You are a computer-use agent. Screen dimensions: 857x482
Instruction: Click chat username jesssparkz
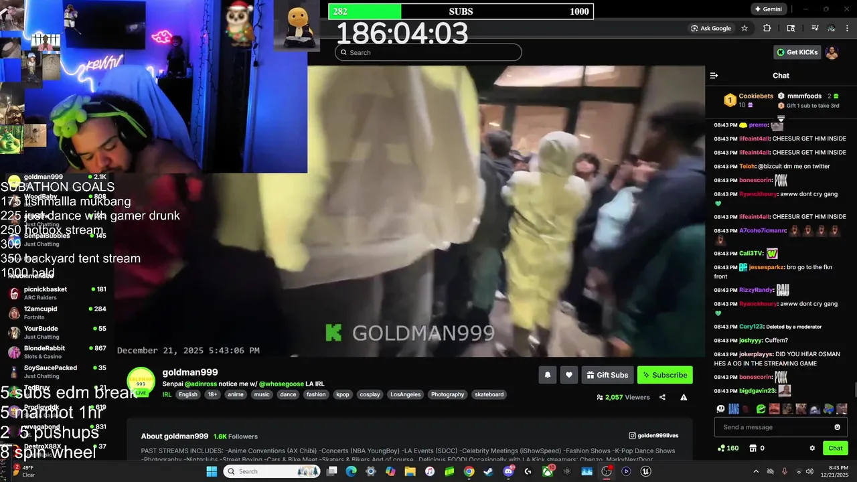click(x=765, y=267)
